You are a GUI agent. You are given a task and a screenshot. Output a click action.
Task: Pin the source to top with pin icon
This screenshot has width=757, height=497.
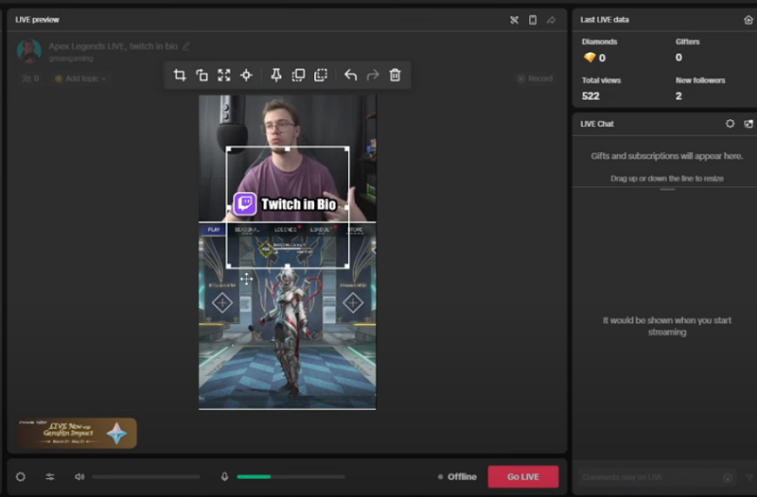(x=276, y=76)
